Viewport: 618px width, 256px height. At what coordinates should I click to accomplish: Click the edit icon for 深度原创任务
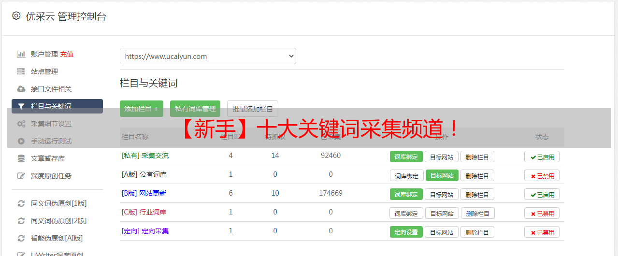pos(21,176)
